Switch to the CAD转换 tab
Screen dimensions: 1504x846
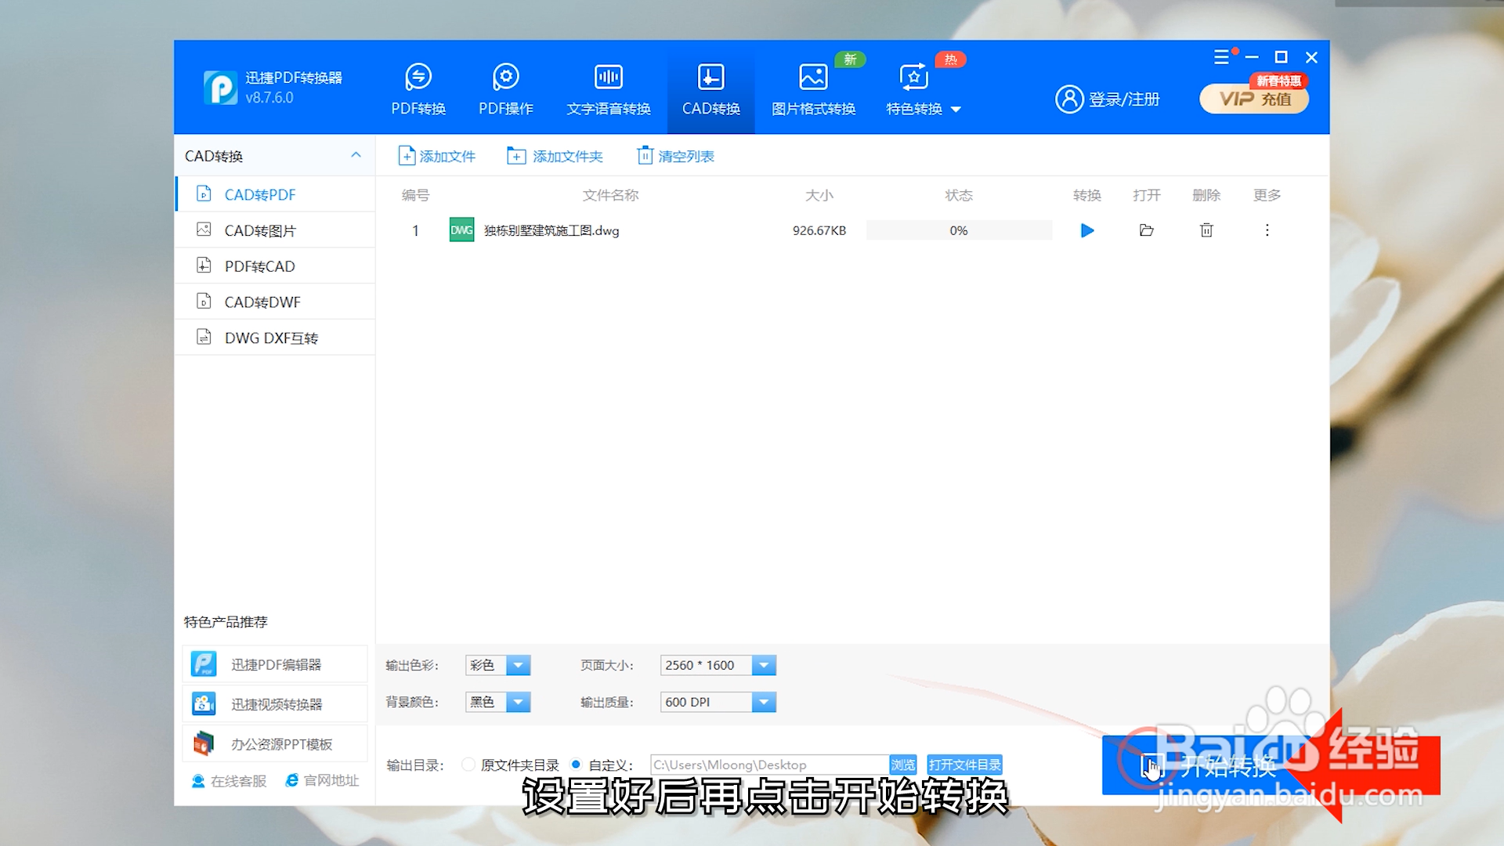tap(710, 89)
